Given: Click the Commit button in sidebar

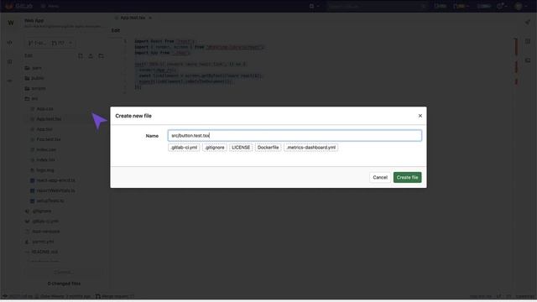Looking at the screenshot, I should point(64,272).
